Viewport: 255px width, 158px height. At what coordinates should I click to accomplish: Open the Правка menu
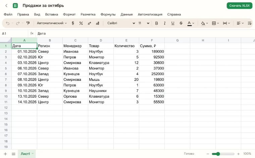[x=23, y=14]
